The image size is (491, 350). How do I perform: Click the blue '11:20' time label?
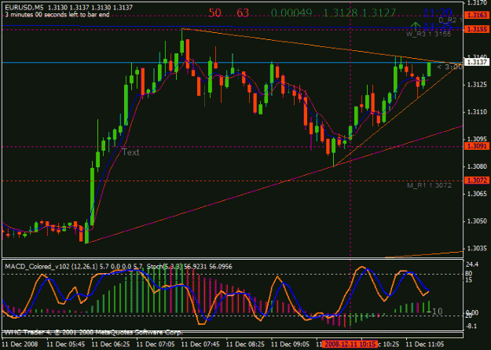[438, 13]
